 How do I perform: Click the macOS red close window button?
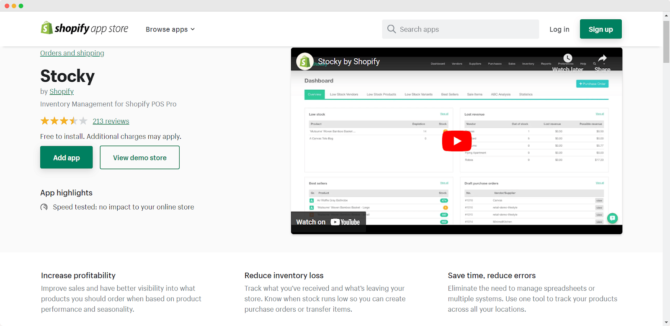coord(7,6)
